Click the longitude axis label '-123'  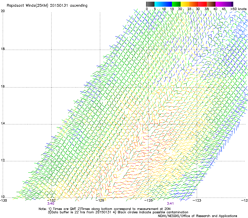point(197,201)
